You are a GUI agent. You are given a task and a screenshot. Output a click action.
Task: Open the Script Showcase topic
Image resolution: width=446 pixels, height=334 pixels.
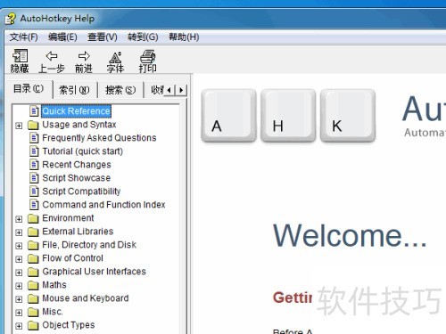[x=76, y=178]
